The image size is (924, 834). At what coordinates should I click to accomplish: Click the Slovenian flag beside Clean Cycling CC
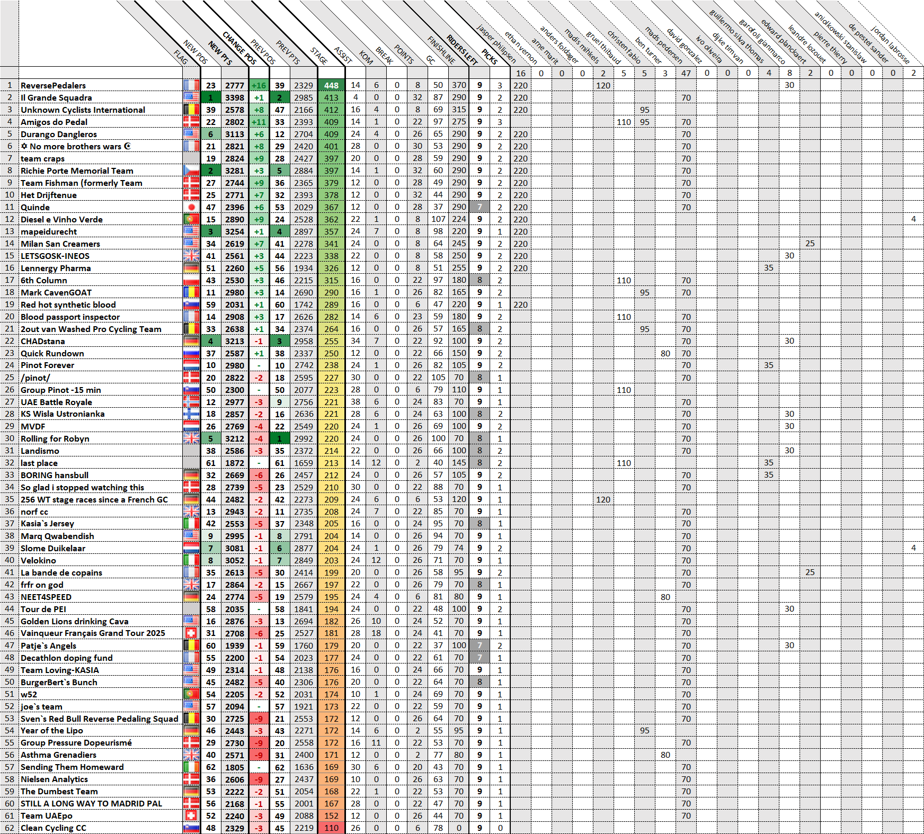(x=191, y=828)
